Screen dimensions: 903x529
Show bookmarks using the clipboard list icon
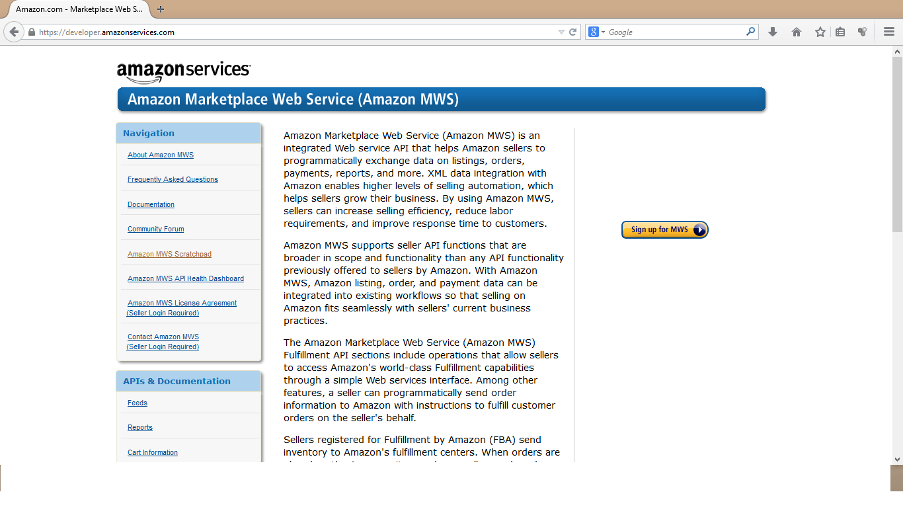click(840, 31)
